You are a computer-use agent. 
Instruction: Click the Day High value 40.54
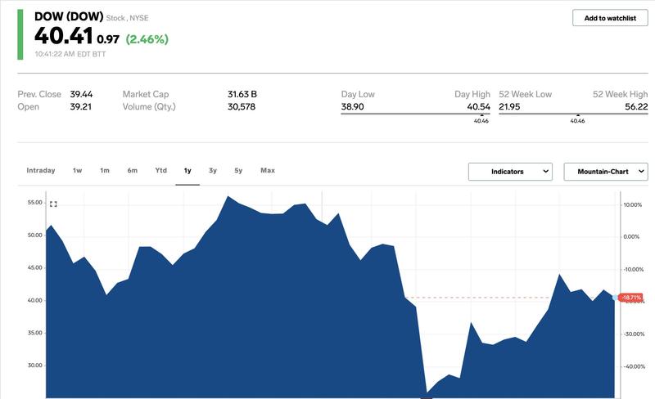pos(478,107)
